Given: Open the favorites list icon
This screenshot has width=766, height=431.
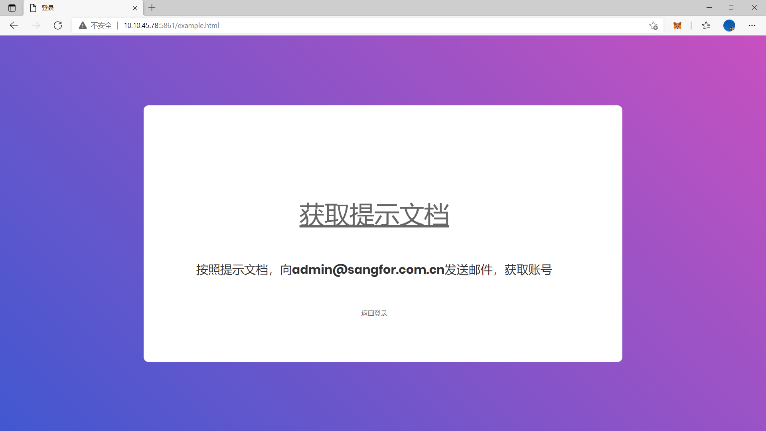Looking at the screenshot, I should coord(706,26).
